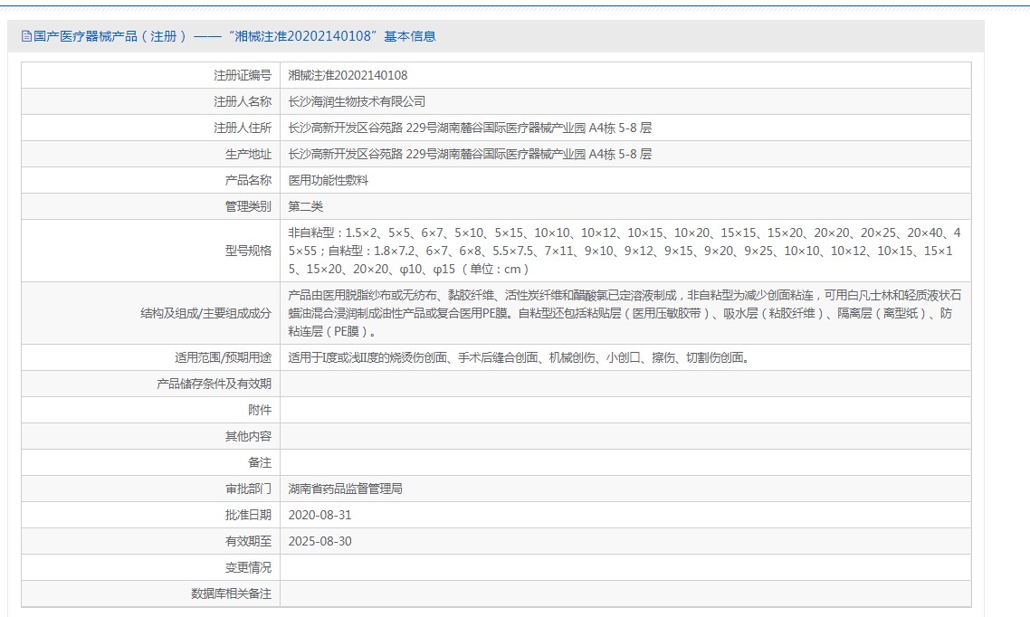Select the address in the 注册人住所 row

click(x=470, y=128)
